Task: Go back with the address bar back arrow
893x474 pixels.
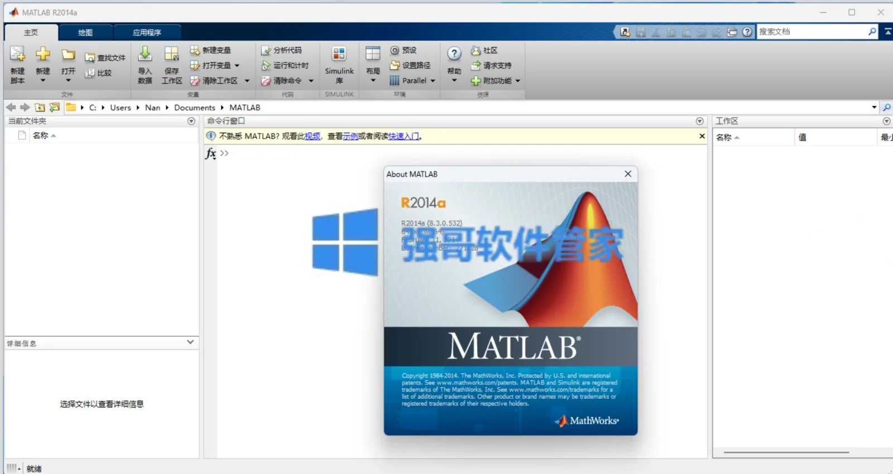Action: point(11,107)
